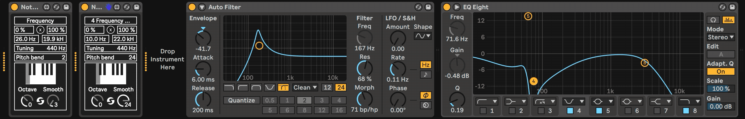Open the Clean circuit type dropdown

pos(305,88)
